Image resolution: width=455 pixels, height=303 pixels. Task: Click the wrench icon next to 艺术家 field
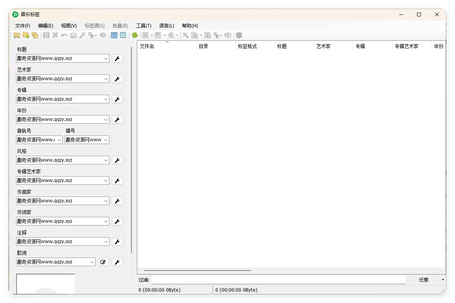tap(117, 79)
